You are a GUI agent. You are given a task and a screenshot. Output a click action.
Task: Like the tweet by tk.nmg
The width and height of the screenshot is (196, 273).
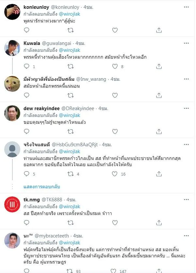click(x=114, y=223)
